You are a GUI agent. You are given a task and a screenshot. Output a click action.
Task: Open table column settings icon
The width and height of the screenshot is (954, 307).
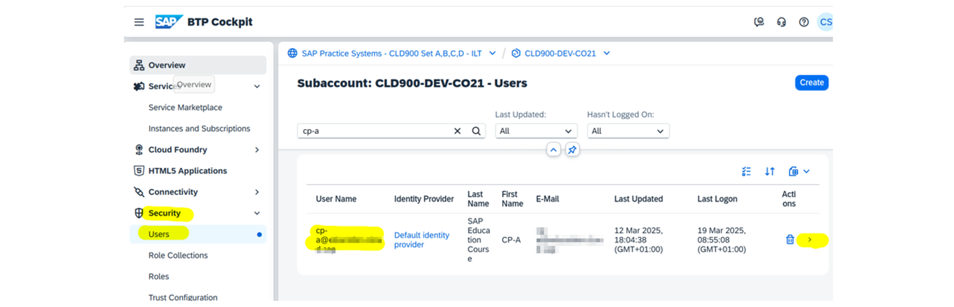point(746,171)
